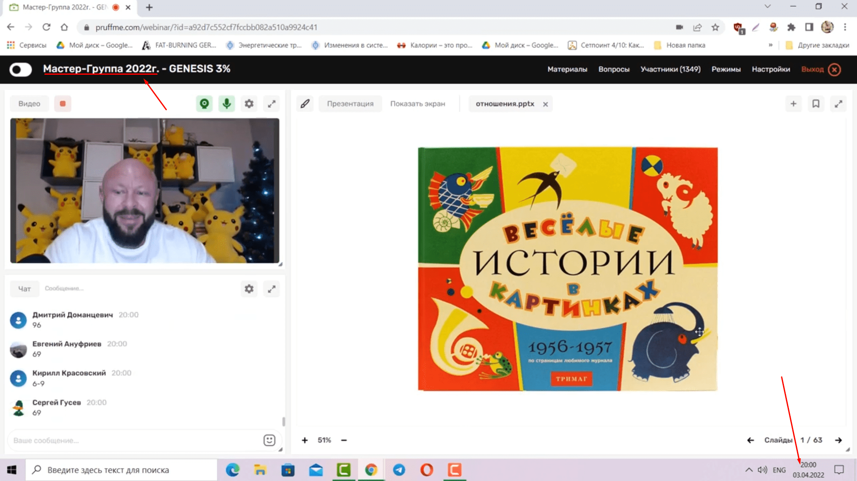Toggle the switch left of webinar title

(x=21, y=69)
